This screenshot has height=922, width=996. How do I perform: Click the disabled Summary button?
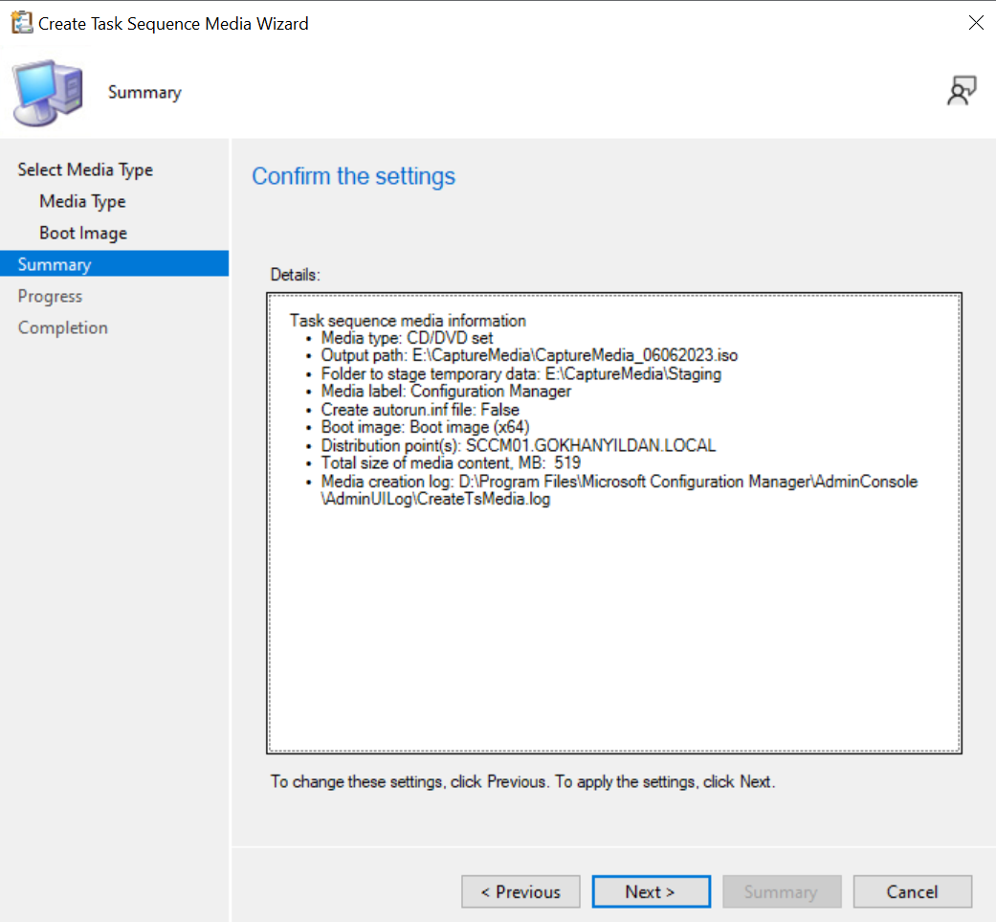pyautogui.click(x=782, y=891)
